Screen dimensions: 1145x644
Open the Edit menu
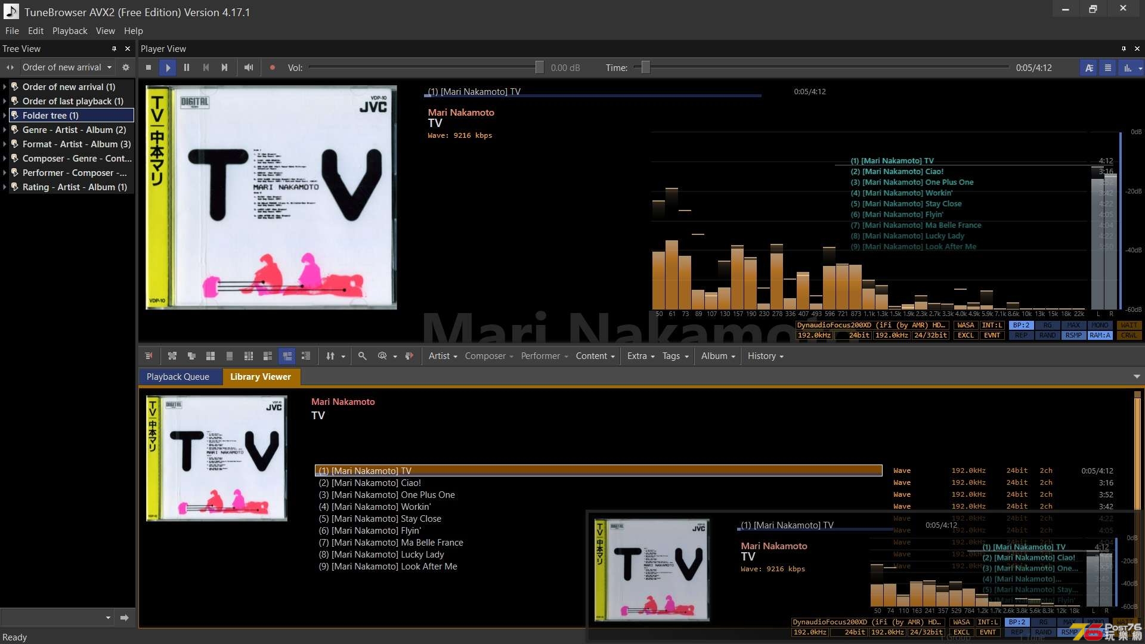(x=36, y=31)
